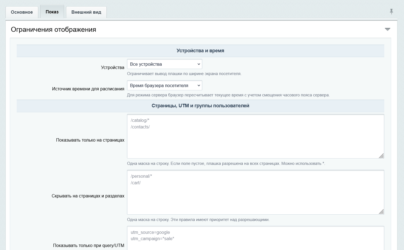404x250 pixels.
Task: Open the Устройства dropdown
Action: click(165, 64)
